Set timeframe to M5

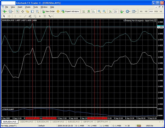point(146,11)
